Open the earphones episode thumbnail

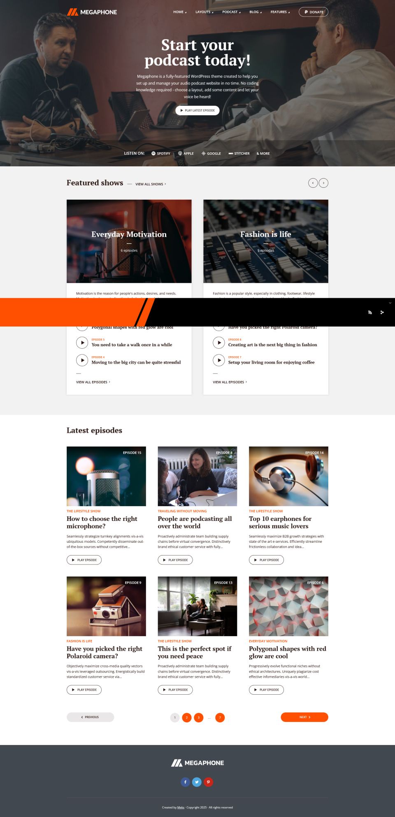288,476
